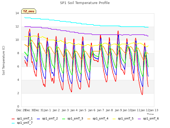The width and height of the screenshot is (170, 128).
Task: Click the orange sp1_smT_4 legend swatch
Action: click(89, 119)
